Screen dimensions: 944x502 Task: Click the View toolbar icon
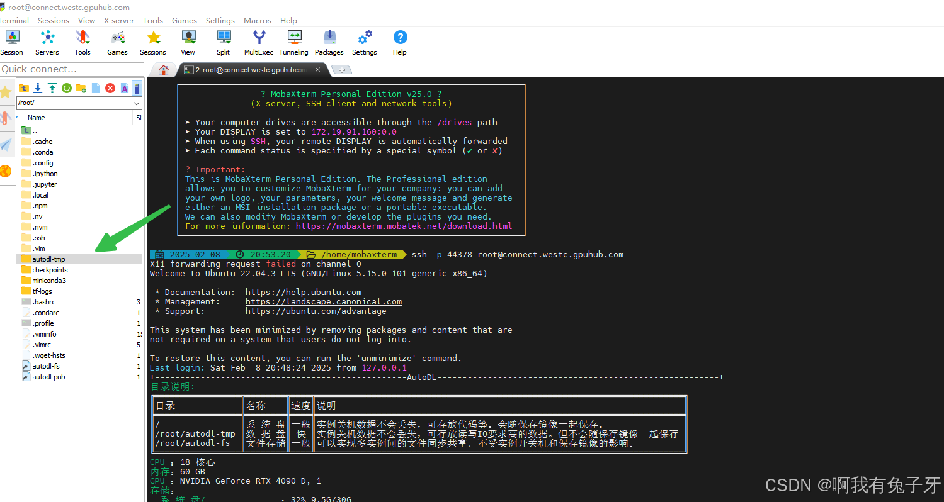pos(188,43)
